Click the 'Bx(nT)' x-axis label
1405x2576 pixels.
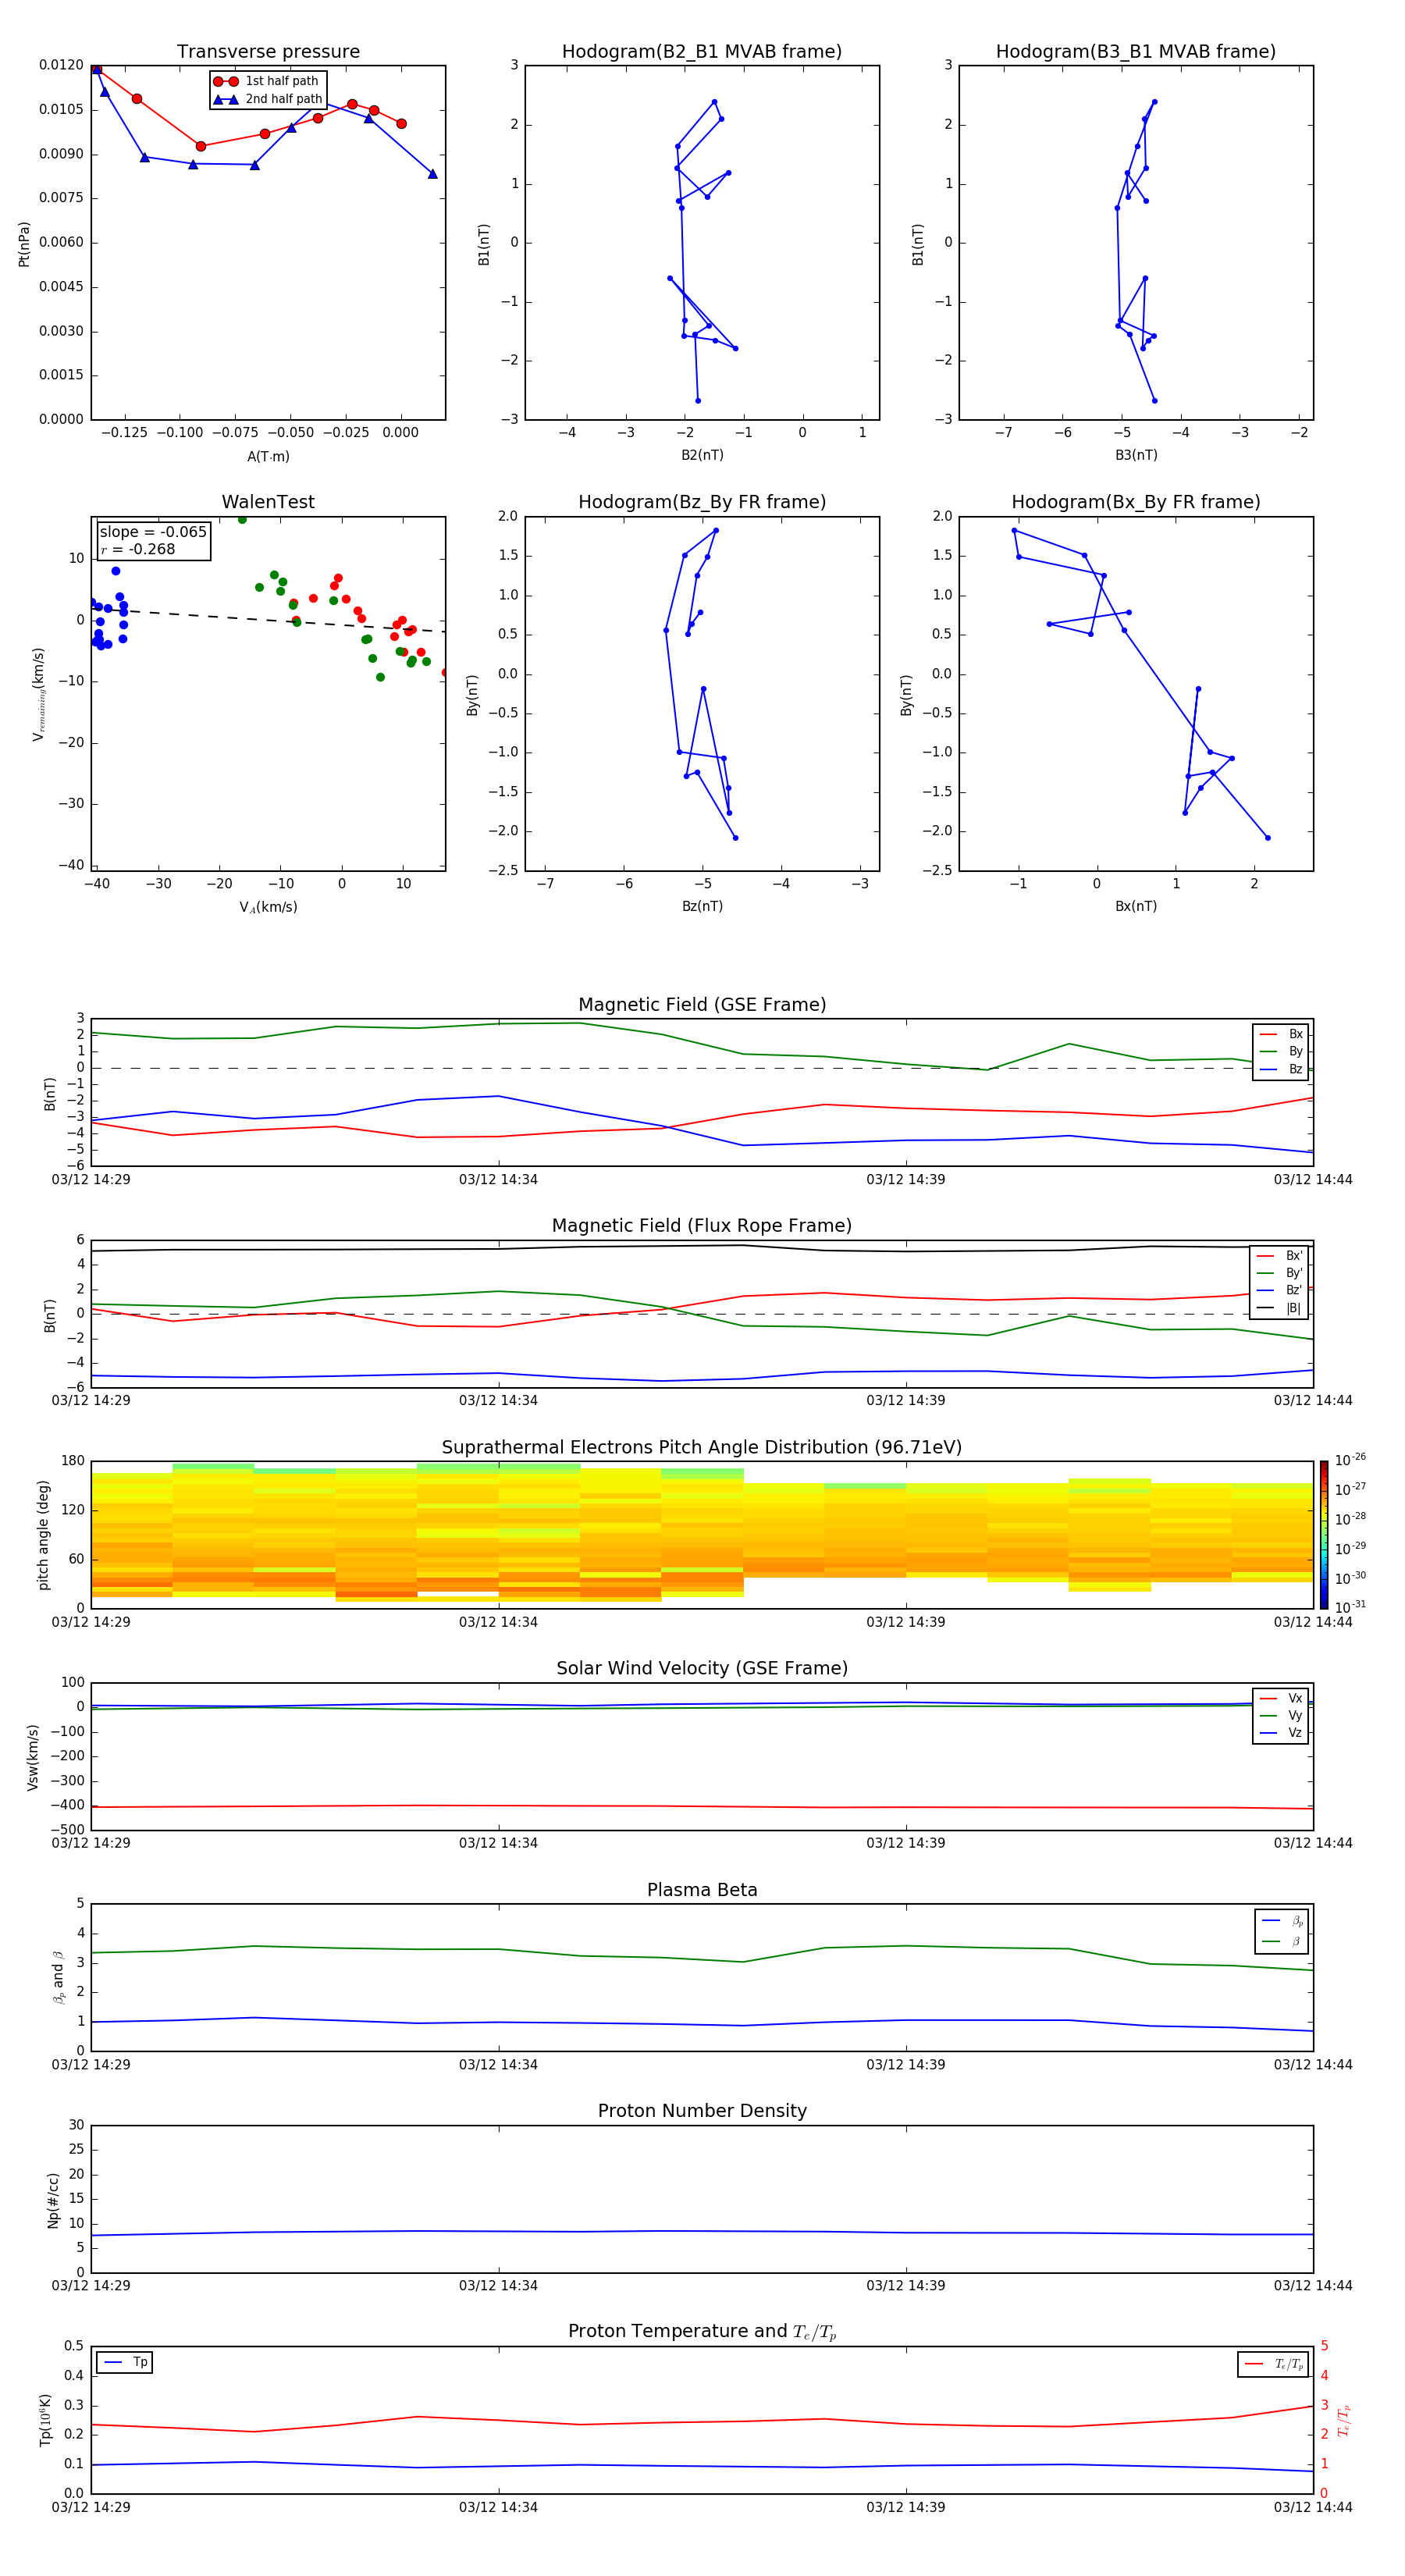1136,906
